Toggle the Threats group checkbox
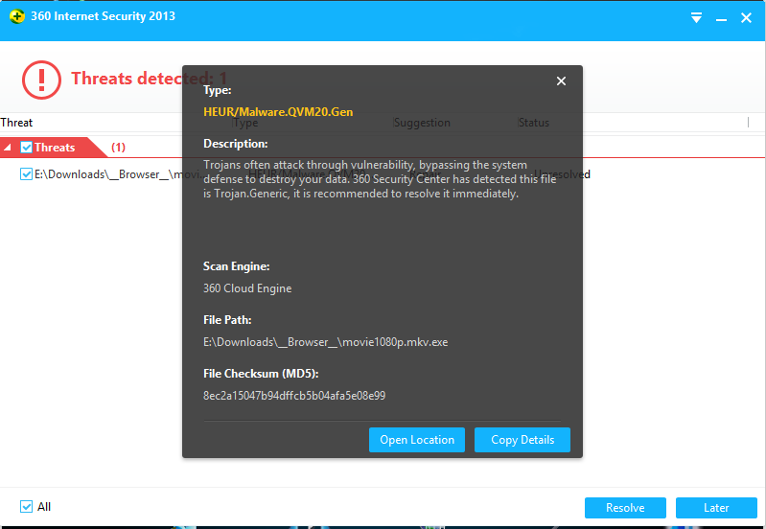The image size is (766, 529). 27,147
